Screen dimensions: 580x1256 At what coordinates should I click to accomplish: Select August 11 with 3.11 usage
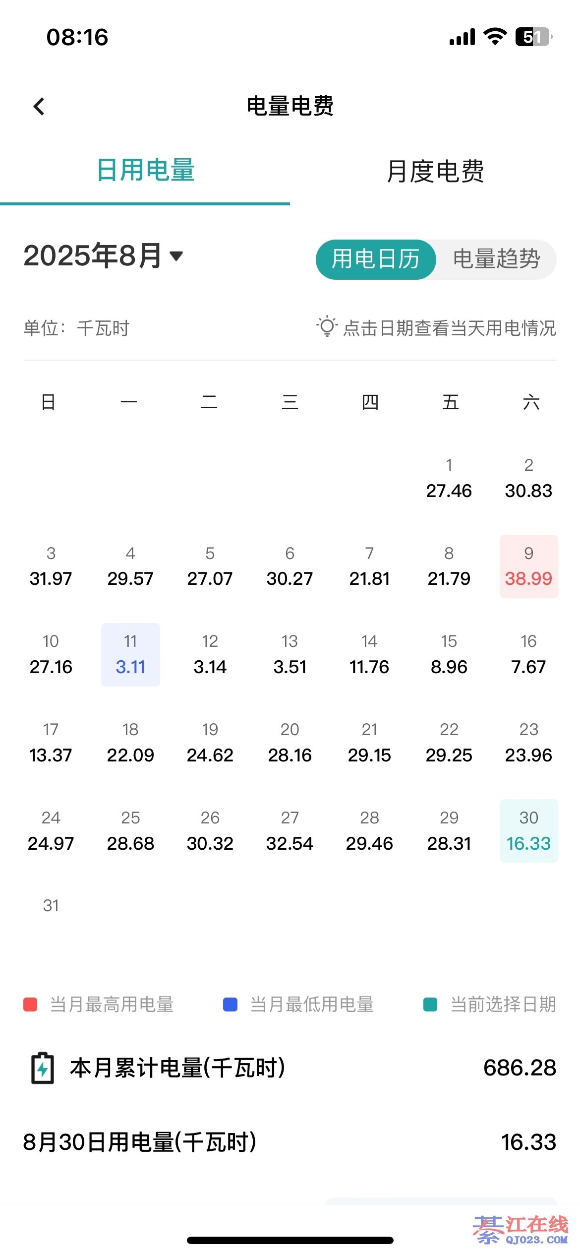pos(130,655)
